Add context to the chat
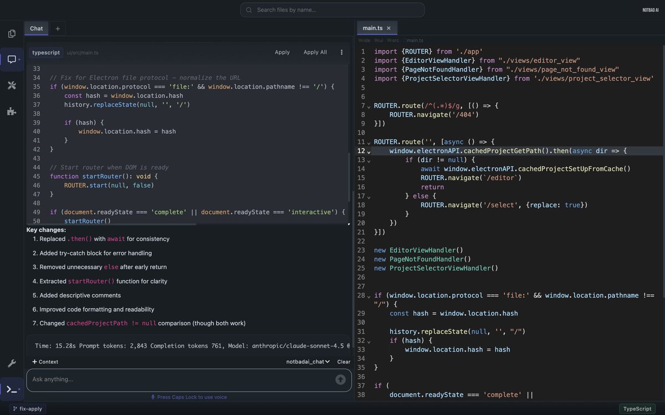Viewport: 665px width, 415px height. point(45,361)
